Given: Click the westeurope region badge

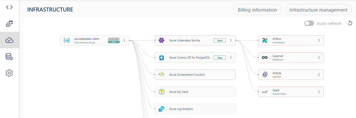Looking at the screenshot, I should [114, 39].
